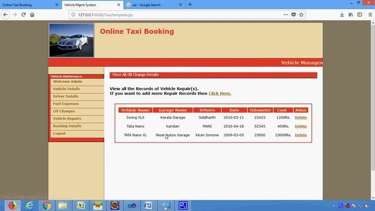Delete the TATA Nano XL record
The height and width of the screenshot is (211, 375).
pos(301,135)
